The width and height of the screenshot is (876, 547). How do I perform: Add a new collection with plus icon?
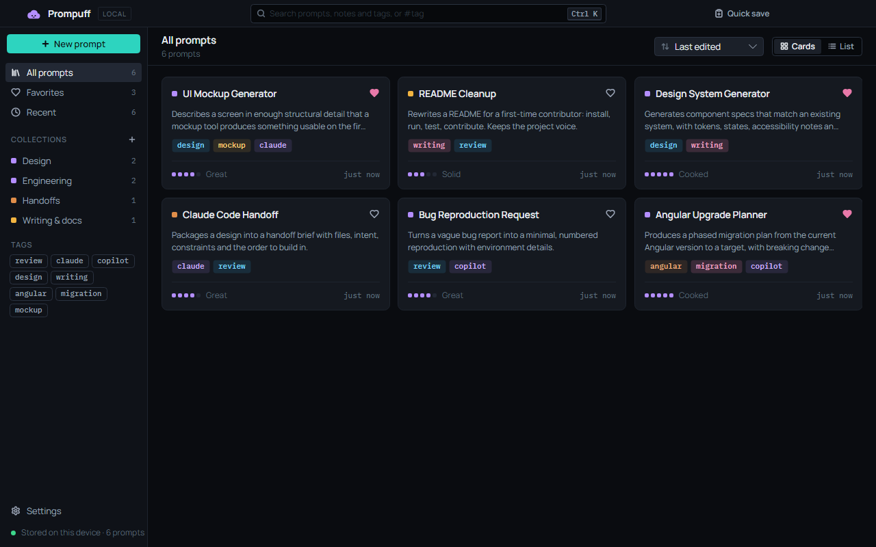point(132,139)
